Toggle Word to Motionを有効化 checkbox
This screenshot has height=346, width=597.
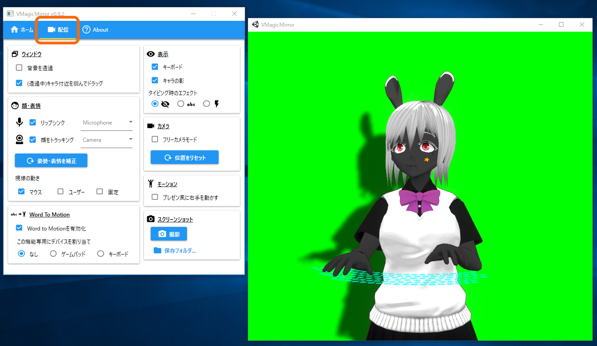[x=19, y=228]
